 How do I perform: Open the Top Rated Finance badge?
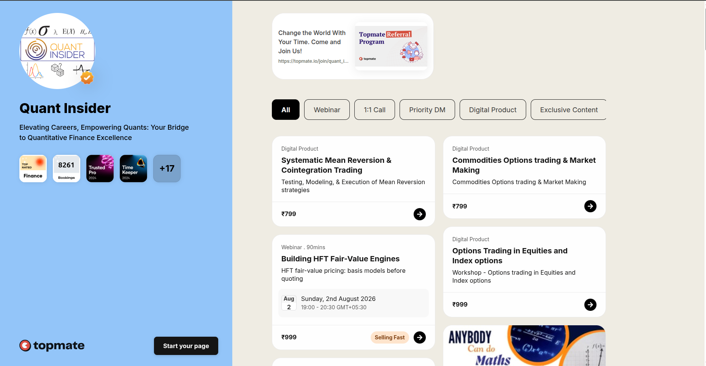coord(33,169)
